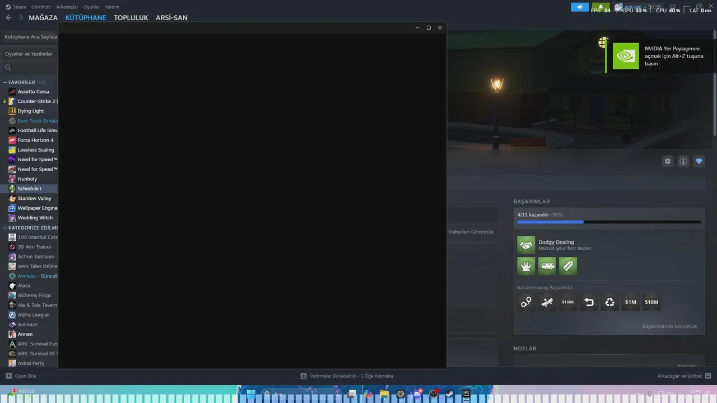The height and width of the screenshot is (403, 717).
Task: Select Assetto Corsa in favorites
Action: tap(33, 92)
